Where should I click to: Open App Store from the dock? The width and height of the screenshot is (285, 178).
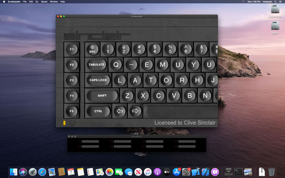176,172
